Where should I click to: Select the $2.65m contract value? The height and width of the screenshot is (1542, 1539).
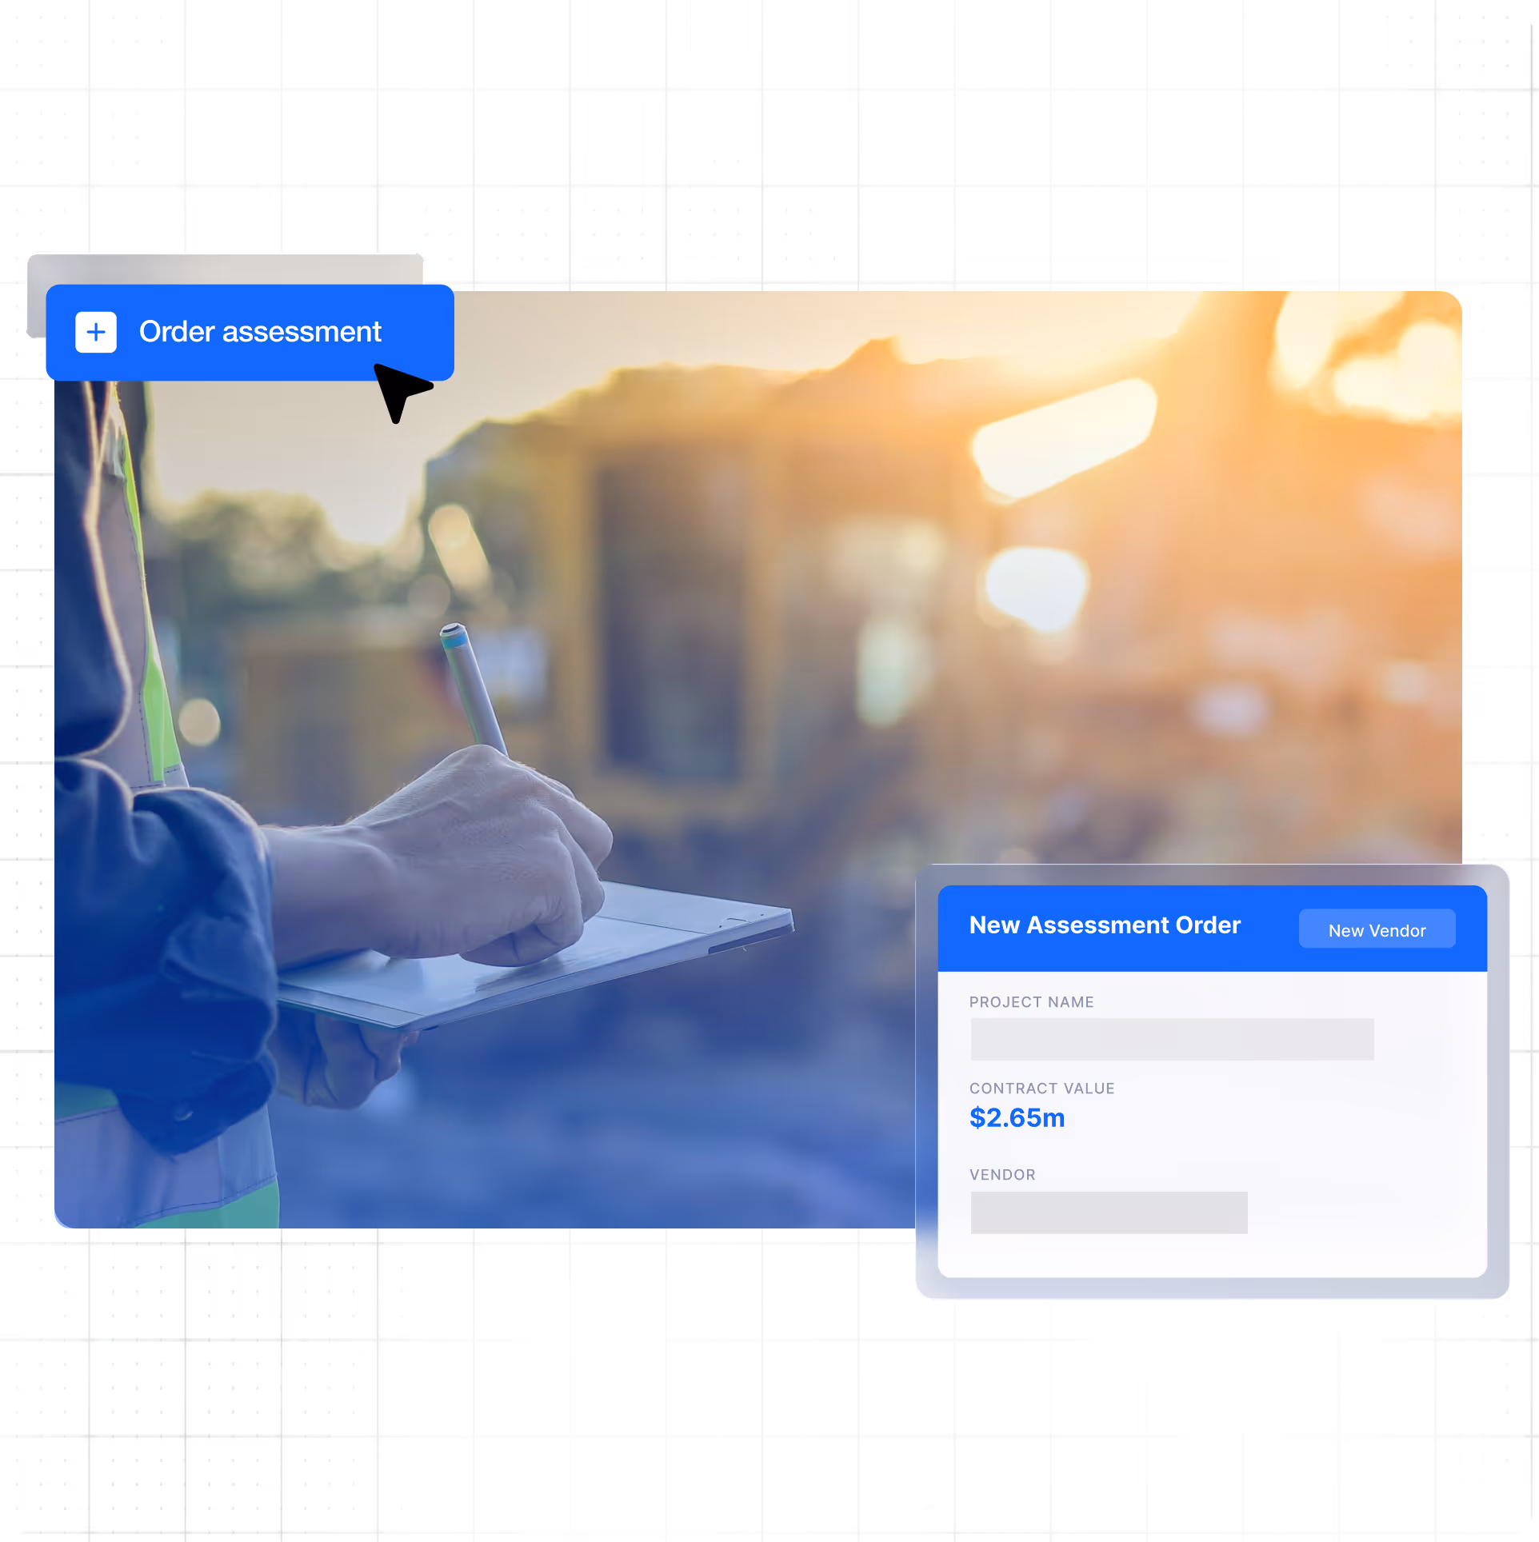click(x=1017, y=1117)
